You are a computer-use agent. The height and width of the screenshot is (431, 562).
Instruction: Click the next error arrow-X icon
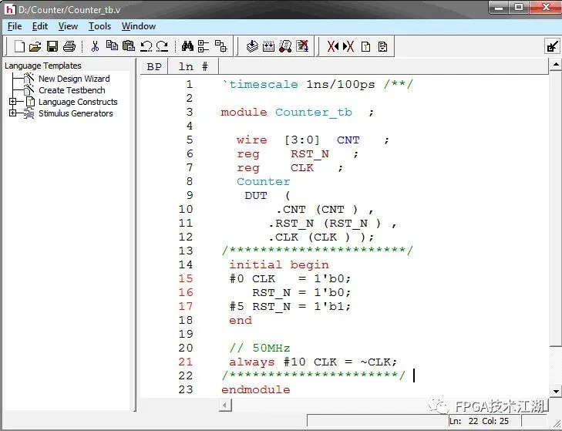[x=348, y=46]
